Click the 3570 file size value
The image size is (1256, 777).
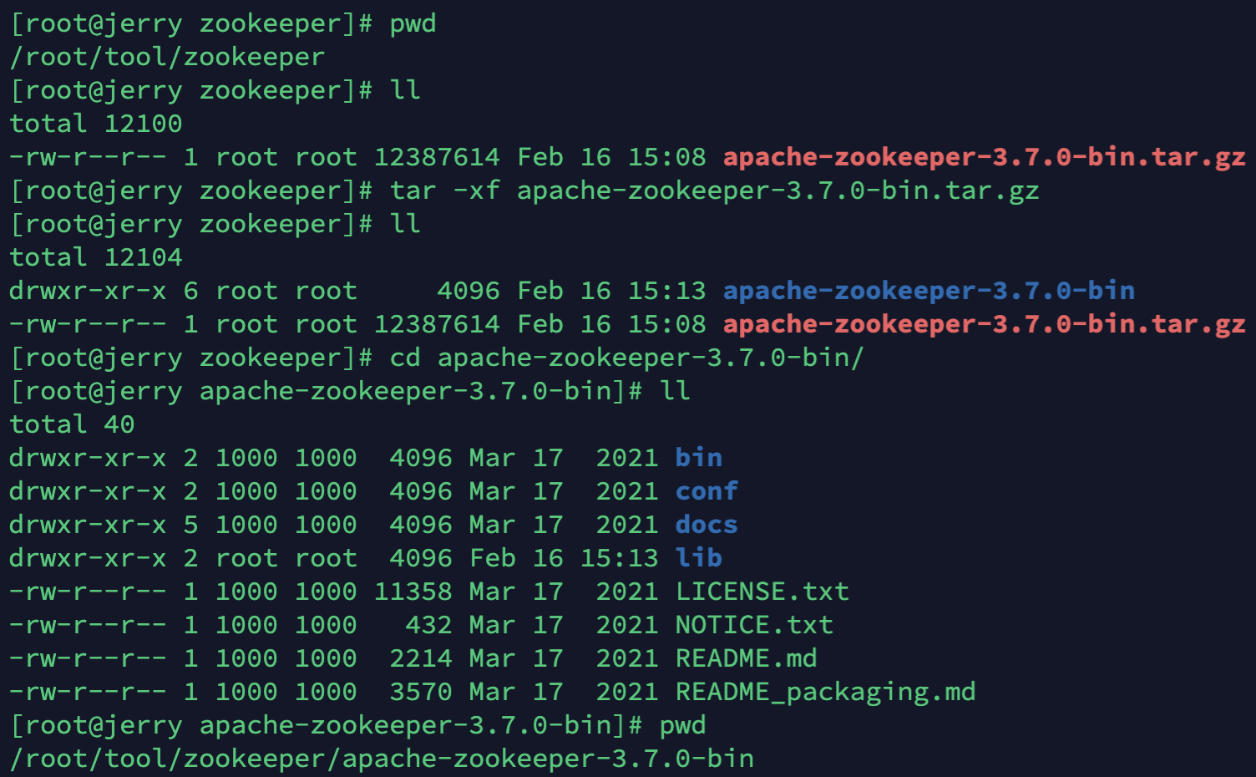tap(420, 692)
